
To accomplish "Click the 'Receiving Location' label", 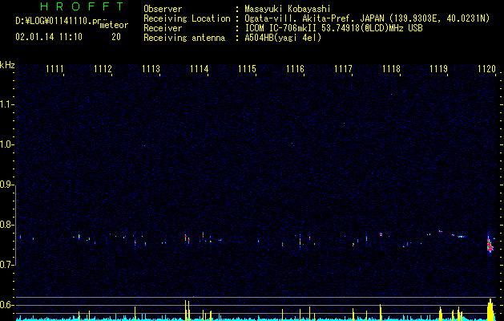I will [x=187, y=18].
